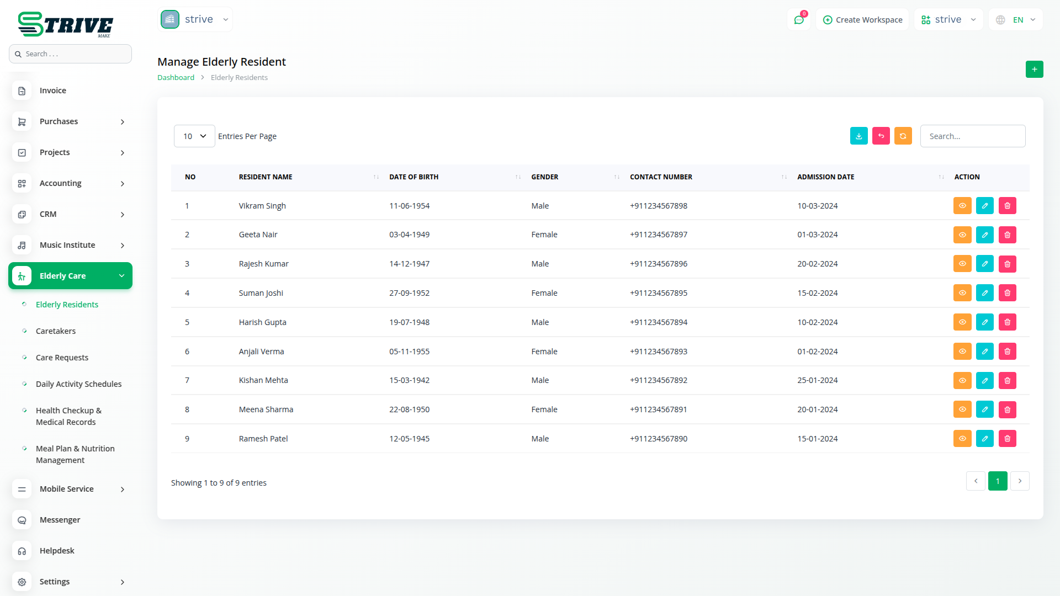1060x596 pixels.
Task: Expand the Accounting sidebar menu
Action: [x=70, y=183]
